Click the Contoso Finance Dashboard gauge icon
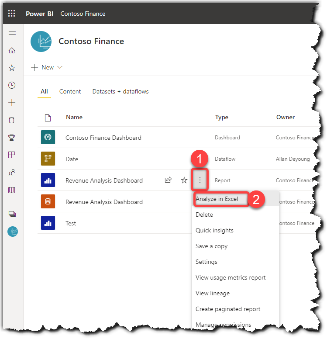 [x=48, y=137]
